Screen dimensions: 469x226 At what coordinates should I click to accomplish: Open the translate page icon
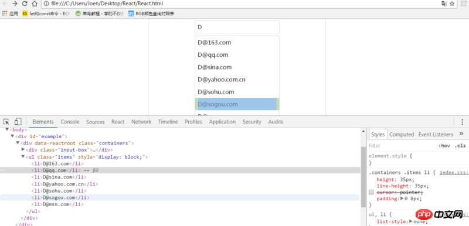(x=444, y=4)
